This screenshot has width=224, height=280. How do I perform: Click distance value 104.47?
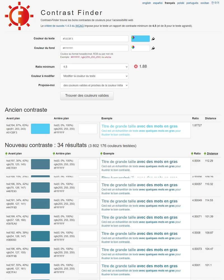pyautogui.click(x=209, y=249)
